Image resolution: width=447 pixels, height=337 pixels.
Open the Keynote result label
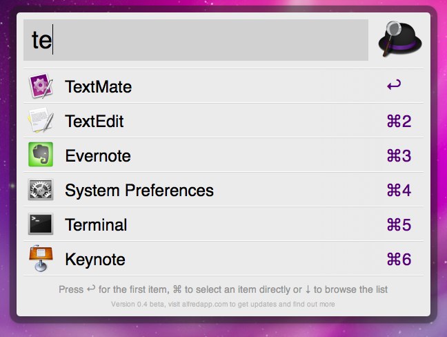coord(95,260)
